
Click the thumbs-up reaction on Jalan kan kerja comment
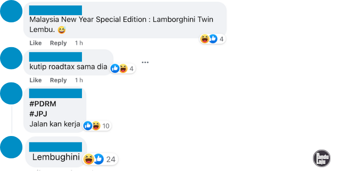tap(88, 125)
